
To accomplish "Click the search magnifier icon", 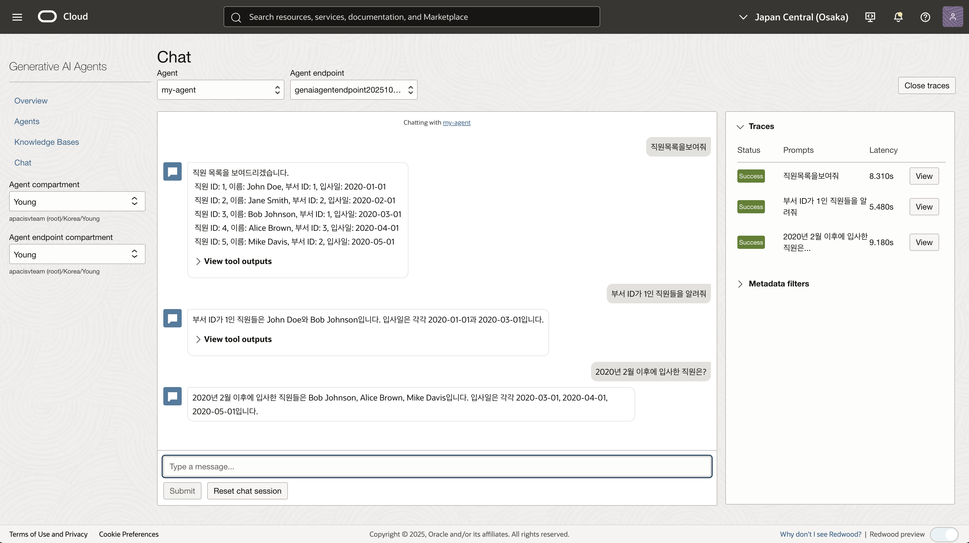I will click(236, 17).
